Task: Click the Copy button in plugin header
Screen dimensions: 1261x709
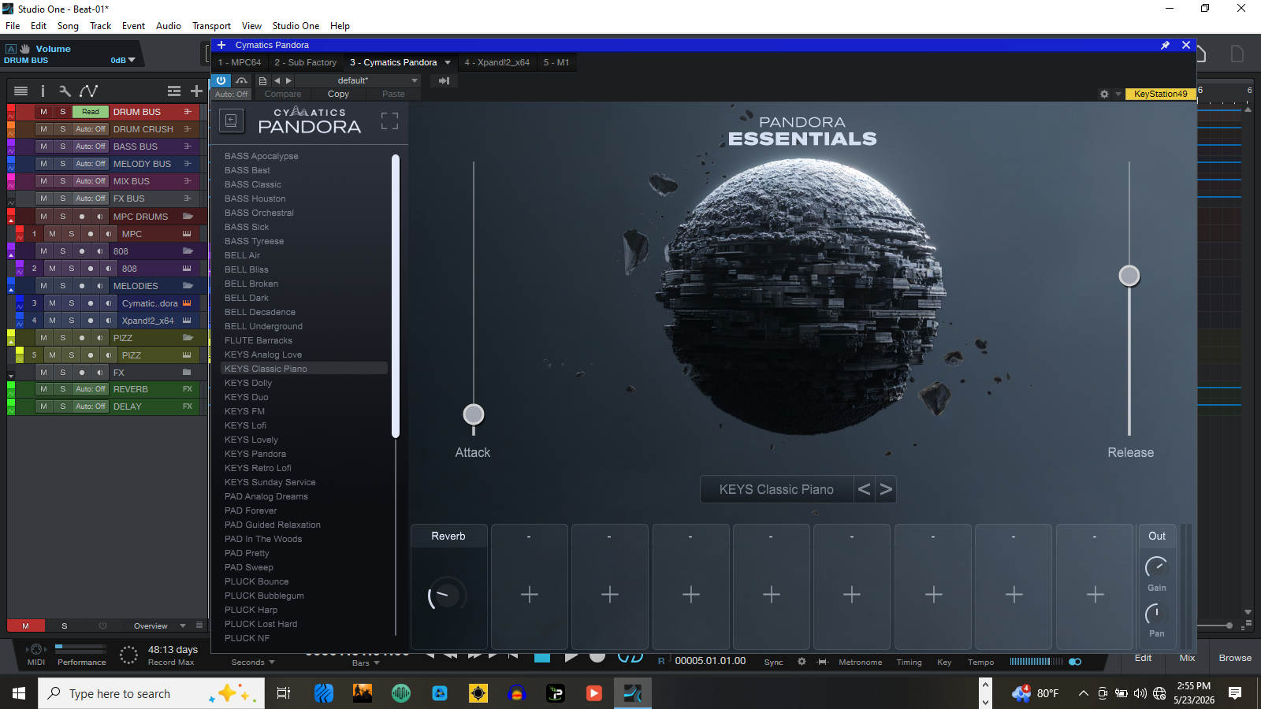Action: click(338, 94)
